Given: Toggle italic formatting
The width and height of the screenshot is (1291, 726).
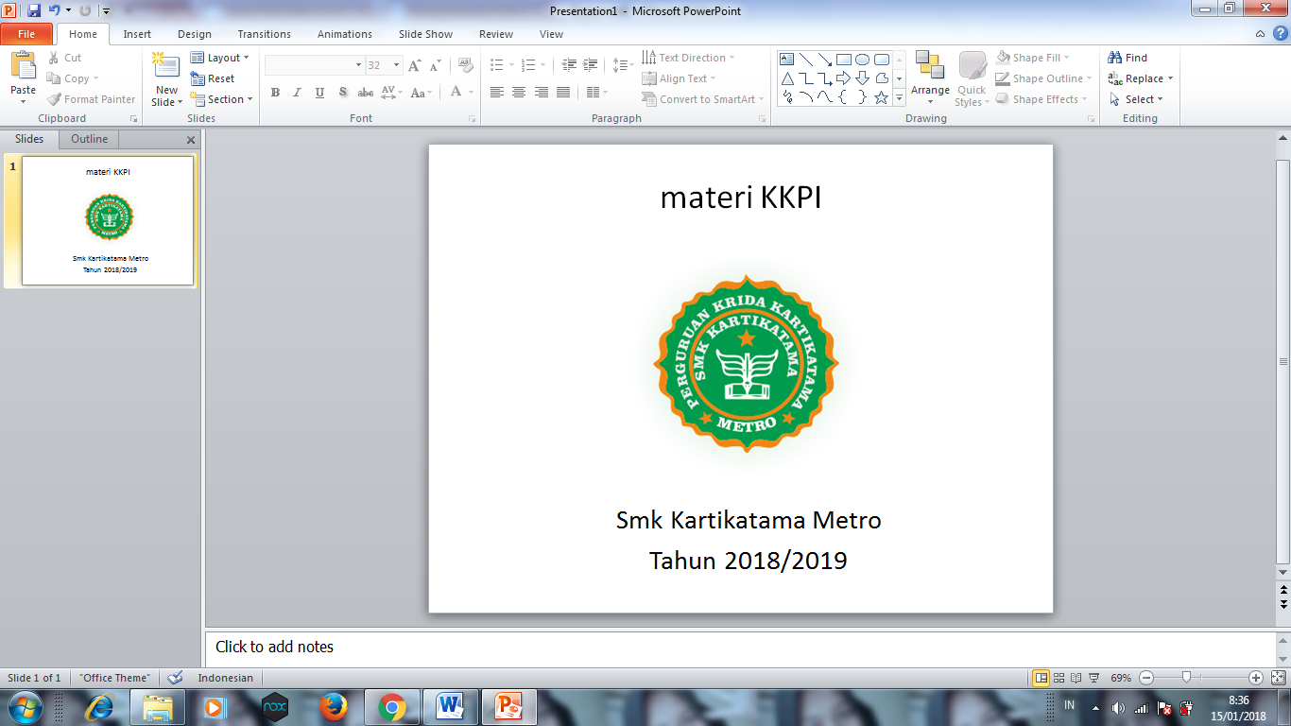Looking at the screenshot, I should pyautogui.click(x=296, y=93).
